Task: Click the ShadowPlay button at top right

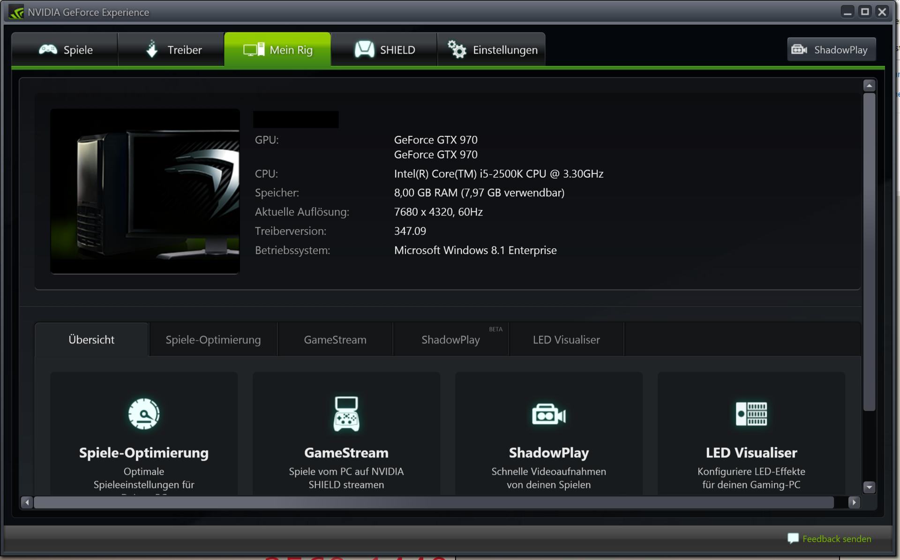Action: [831, 50]
